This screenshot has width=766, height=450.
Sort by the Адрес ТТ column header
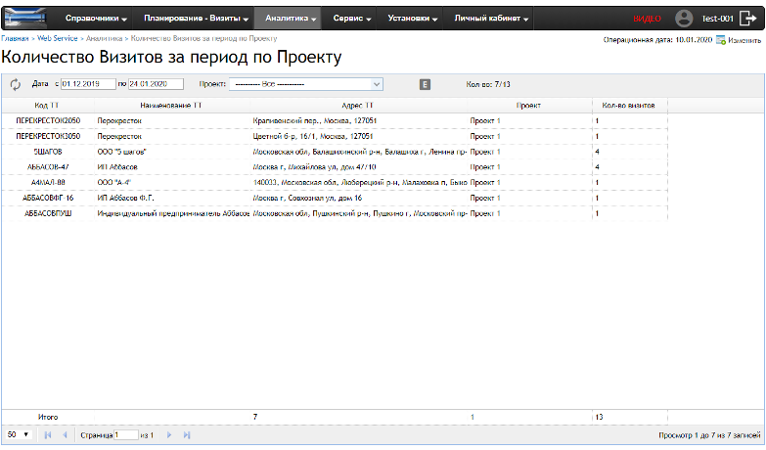[x=358, y=105]
